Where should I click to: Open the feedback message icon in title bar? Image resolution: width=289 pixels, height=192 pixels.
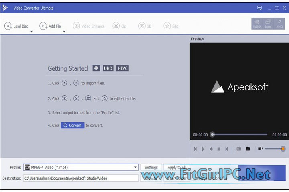pos(259,8)
